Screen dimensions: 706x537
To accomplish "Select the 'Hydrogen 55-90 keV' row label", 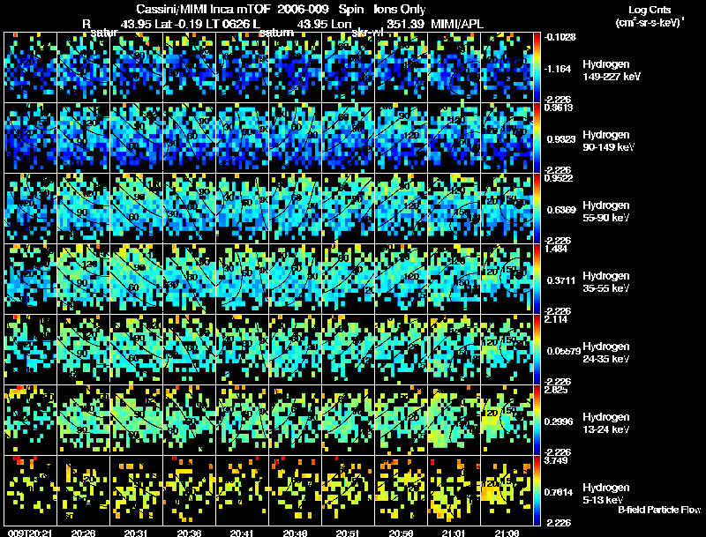I will (606, 212).
